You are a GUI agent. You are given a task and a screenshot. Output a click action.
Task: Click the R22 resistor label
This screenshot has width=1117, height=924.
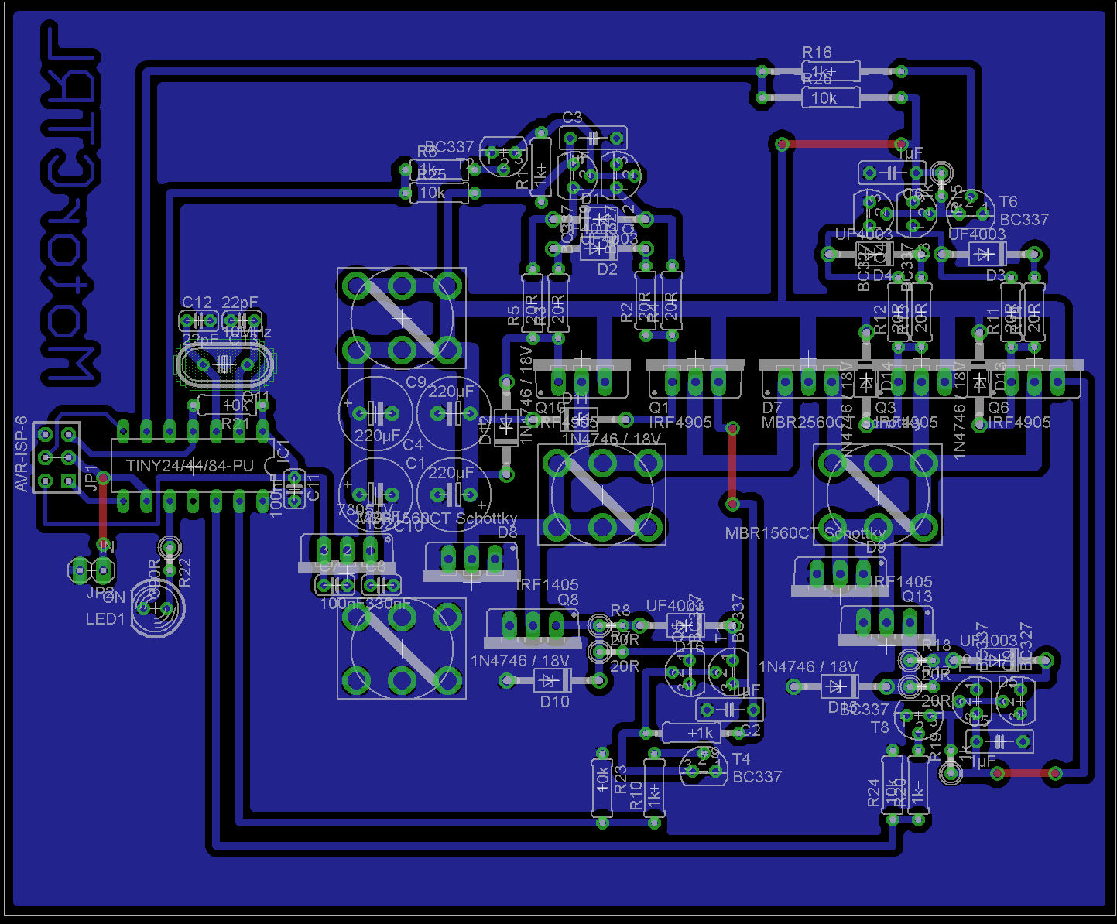pos(184,573)
